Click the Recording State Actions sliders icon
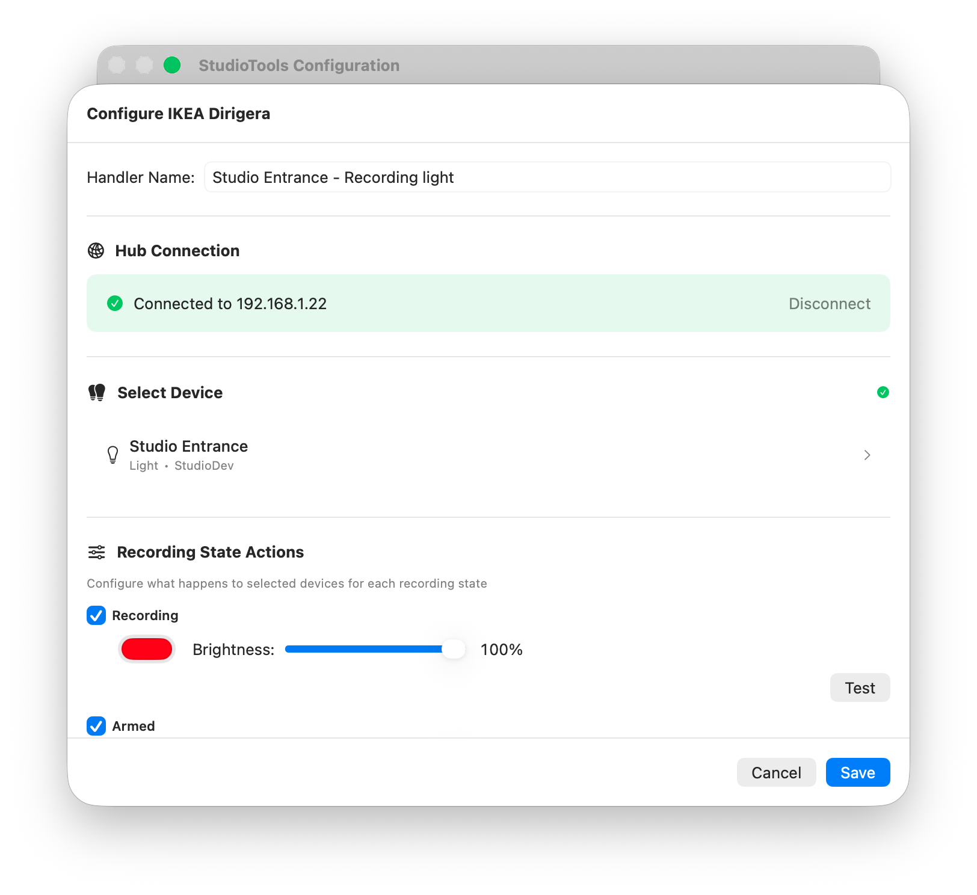The image size is (977, 895). tap(96, 552)
